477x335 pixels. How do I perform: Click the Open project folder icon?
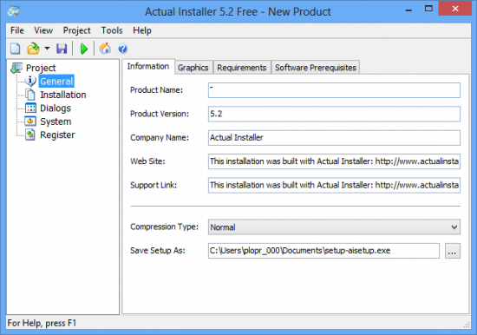[x=34, y=49]
